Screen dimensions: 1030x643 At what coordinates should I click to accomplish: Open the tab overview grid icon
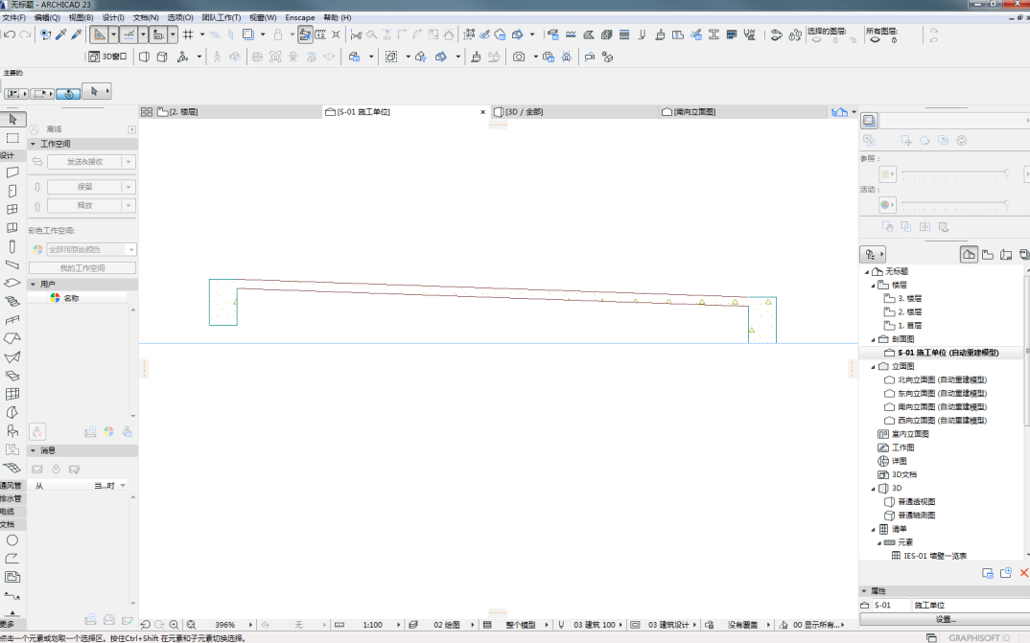(147, 112)
